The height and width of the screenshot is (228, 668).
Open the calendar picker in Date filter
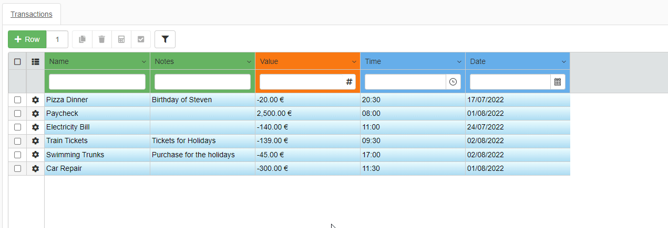pos(558,82)
